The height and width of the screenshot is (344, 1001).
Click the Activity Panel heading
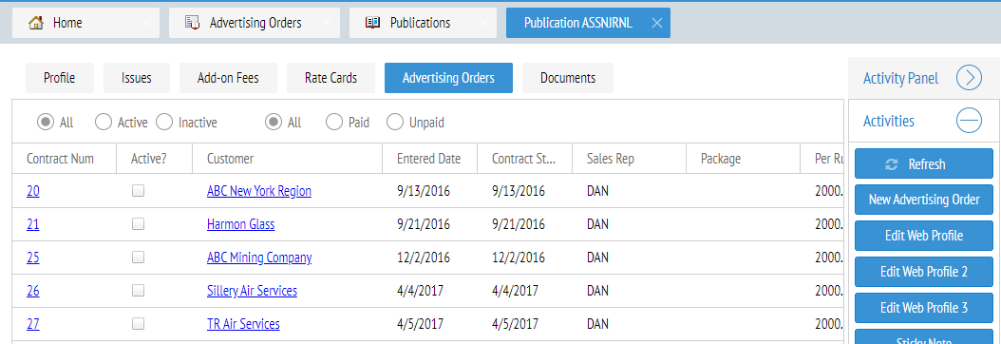tap(900, 79)
